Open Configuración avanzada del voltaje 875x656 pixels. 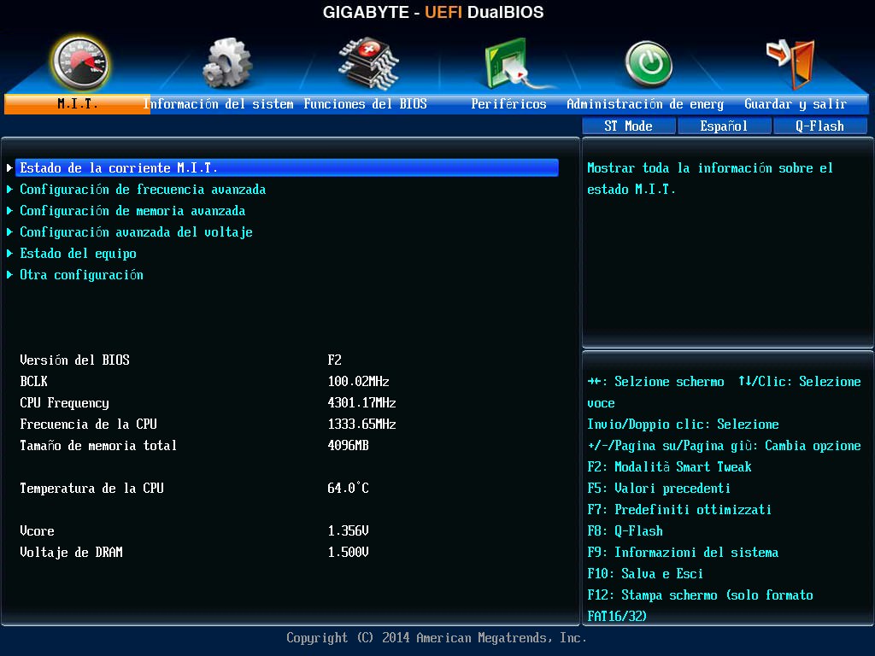136,232
